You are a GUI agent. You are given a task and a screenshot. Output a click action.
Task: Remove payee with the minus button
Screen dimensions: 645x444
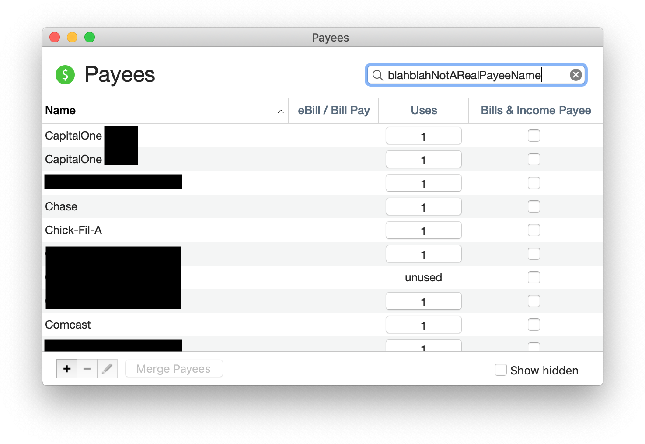[x=87, y=369]
